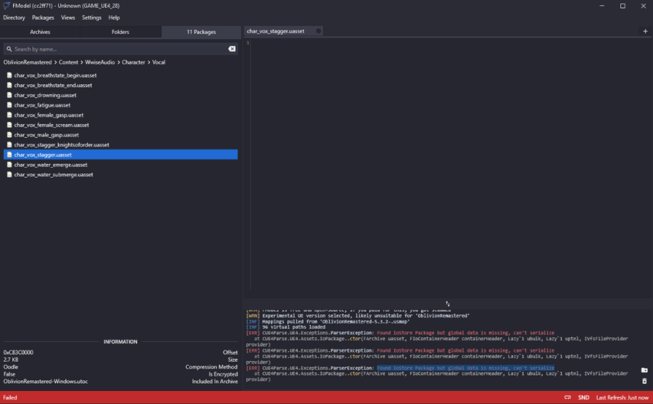Click file icon of char_vox_male_gasp.uasset
This screenshot has height=404, width=653.
pos(9,135)
